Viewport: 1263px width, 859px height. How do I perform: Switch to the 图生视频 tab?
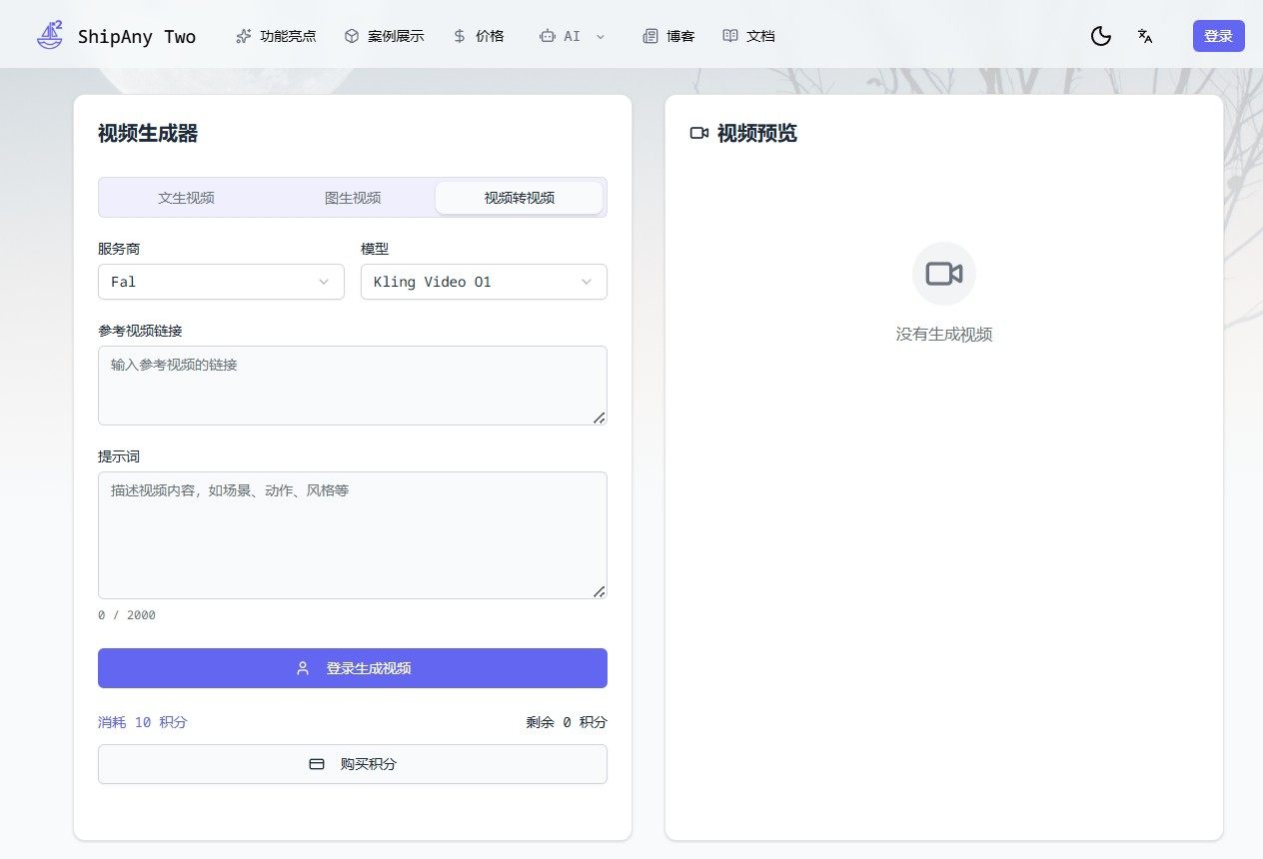(x=353, y=198)
